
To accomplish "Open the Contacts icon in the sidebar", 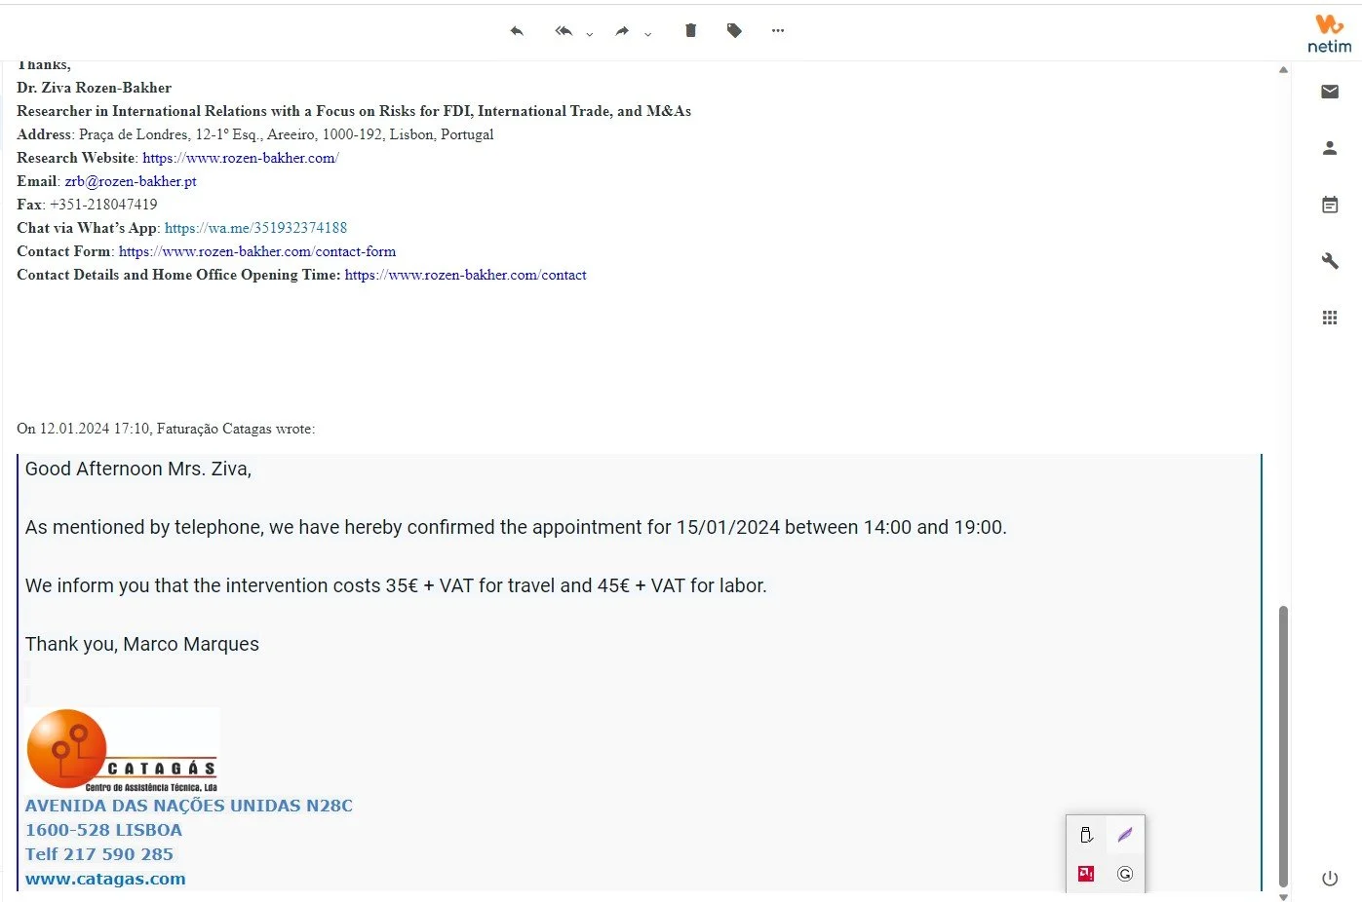I will (1330, 147).
